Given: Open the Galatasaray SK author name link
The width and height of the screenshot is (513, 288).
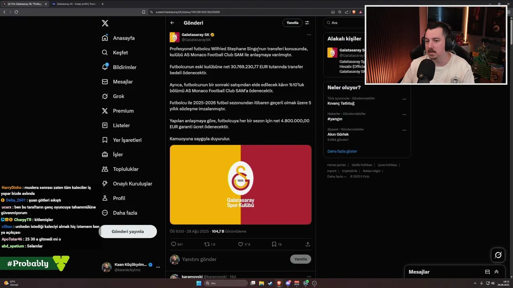Looking at the screenshot, I should (x=195, y=35).
